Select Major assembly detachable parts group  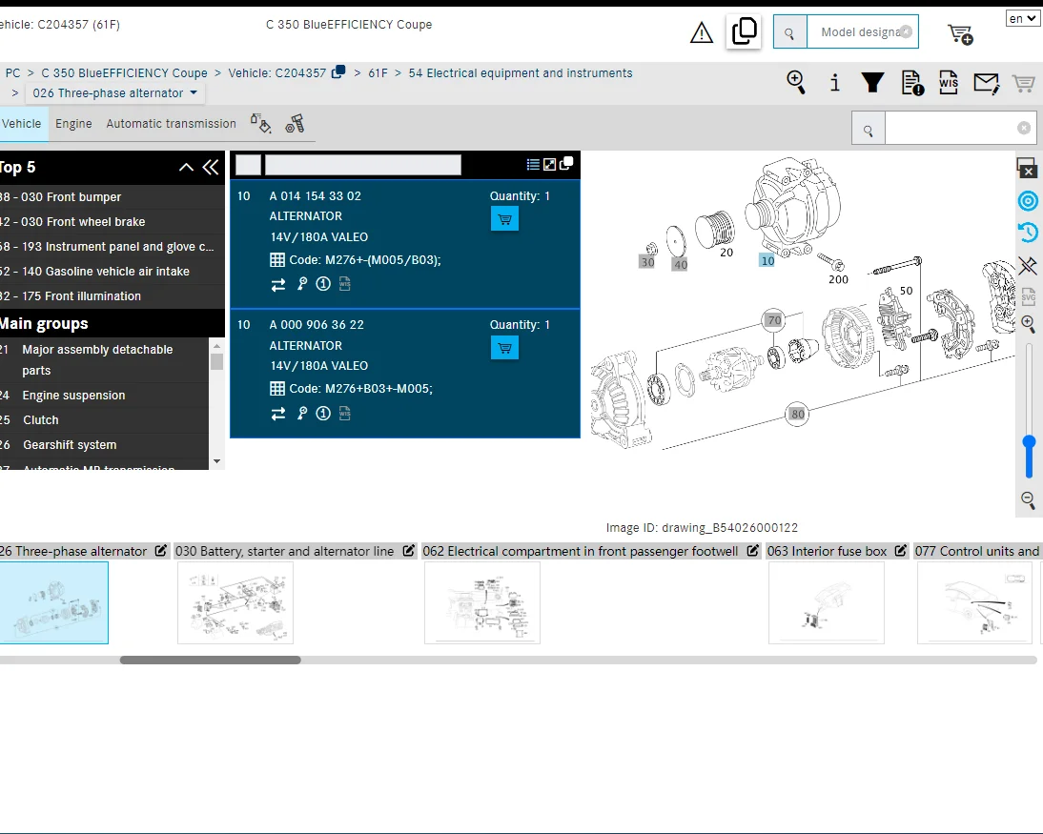tap(104, 359)
